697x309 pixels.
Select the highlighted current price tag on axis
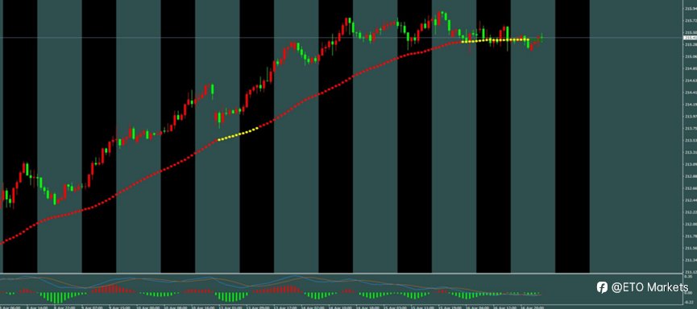(x=691, y=38)
